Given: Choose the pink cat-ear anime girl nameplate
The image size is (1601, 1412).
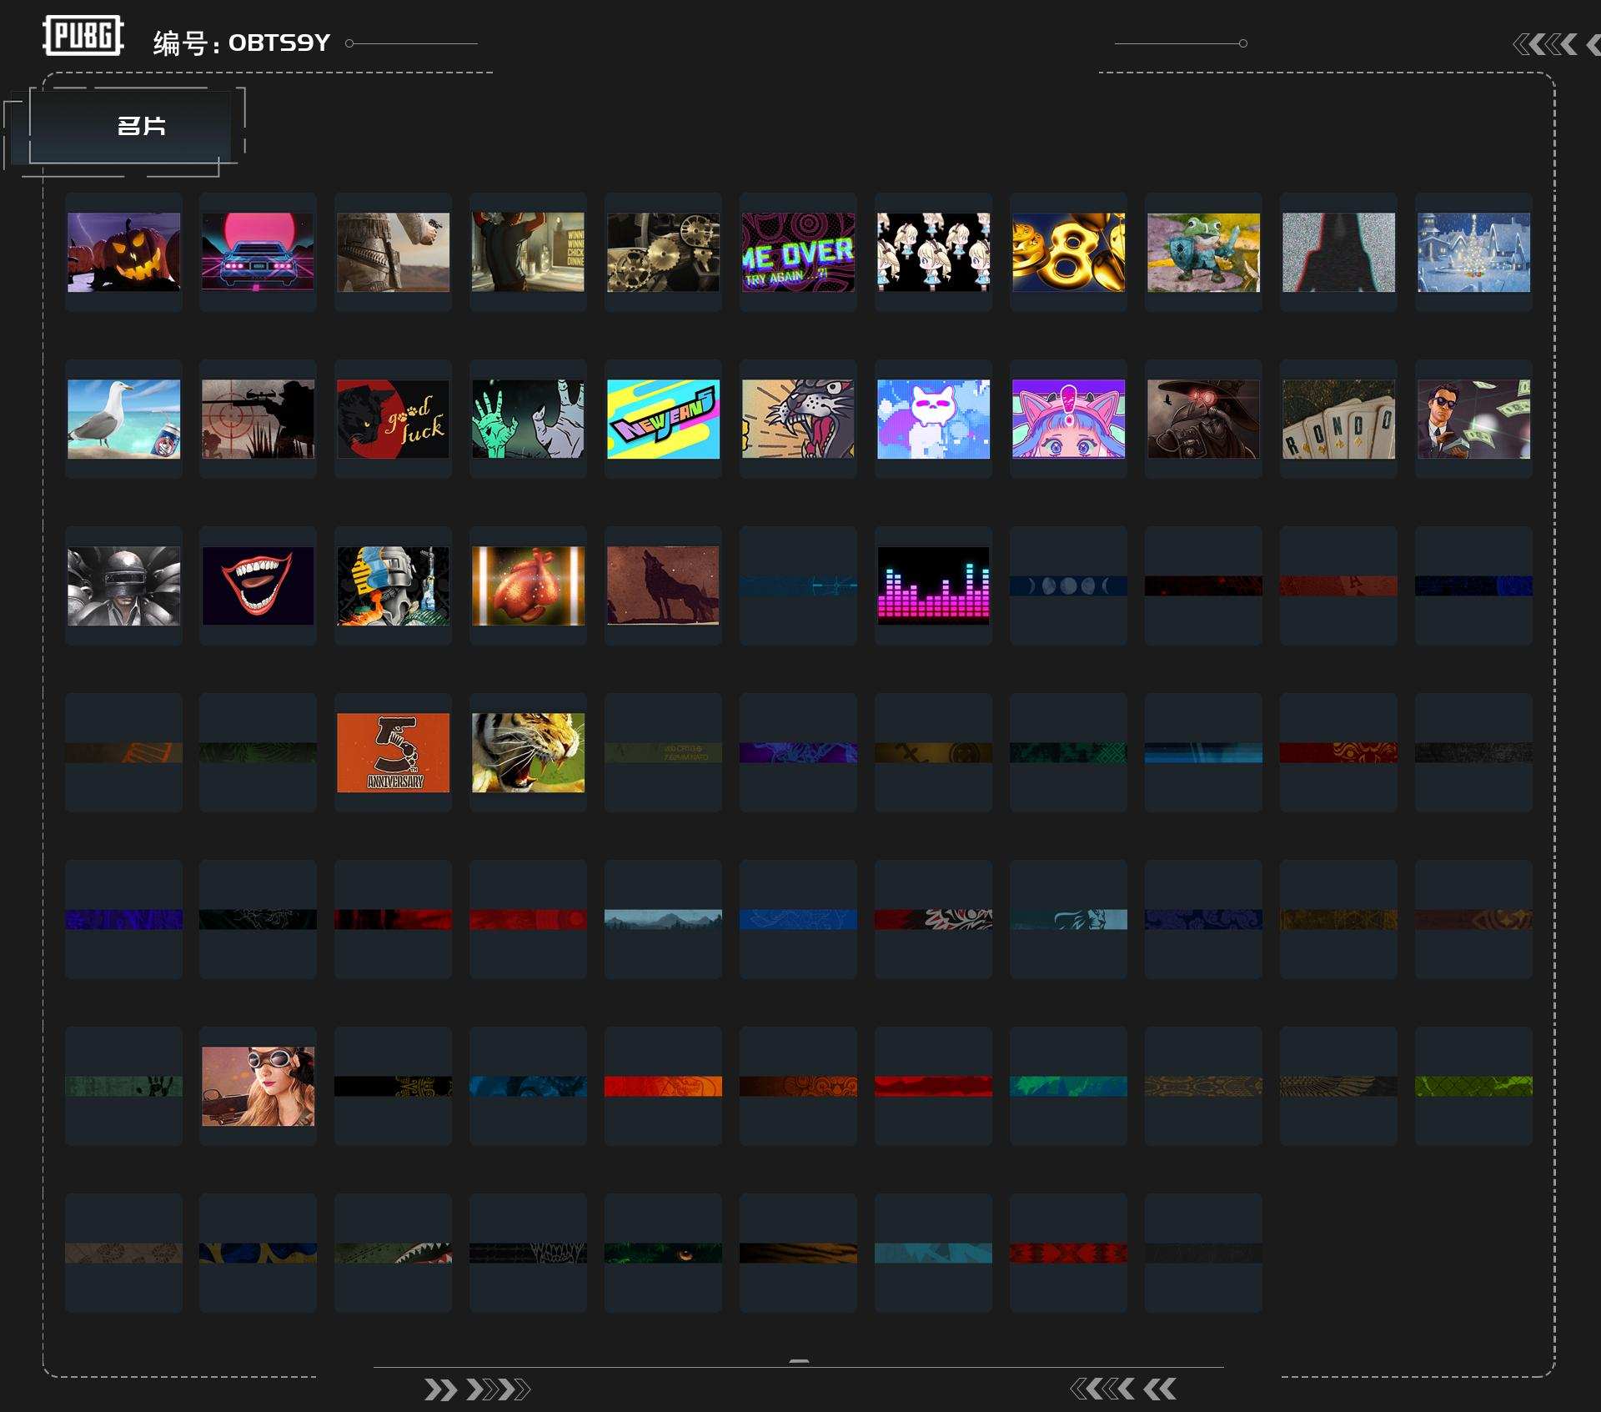Looking at the screenshot, I should pyautogui.click(x=1068, y=419).
